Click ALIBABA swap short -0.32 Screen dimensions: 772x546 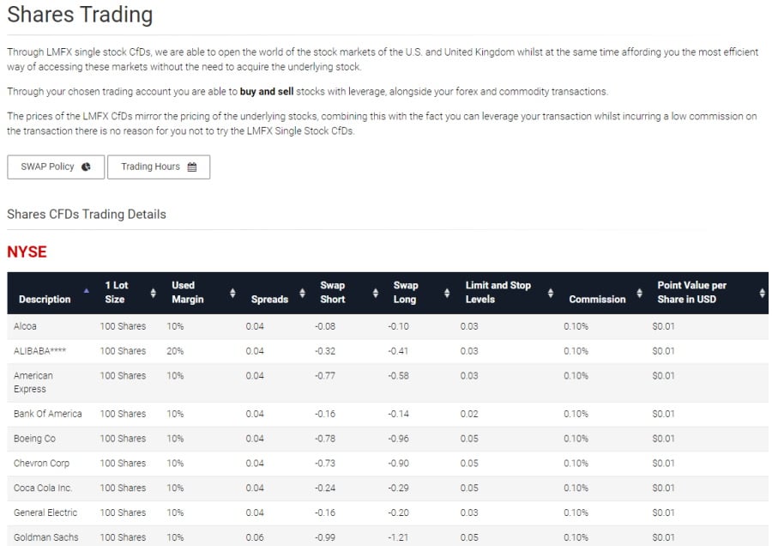325,351
